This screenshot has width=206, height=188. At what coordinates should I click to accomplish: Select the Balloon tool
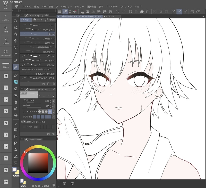pyautogui.click(x=16, y=163)
